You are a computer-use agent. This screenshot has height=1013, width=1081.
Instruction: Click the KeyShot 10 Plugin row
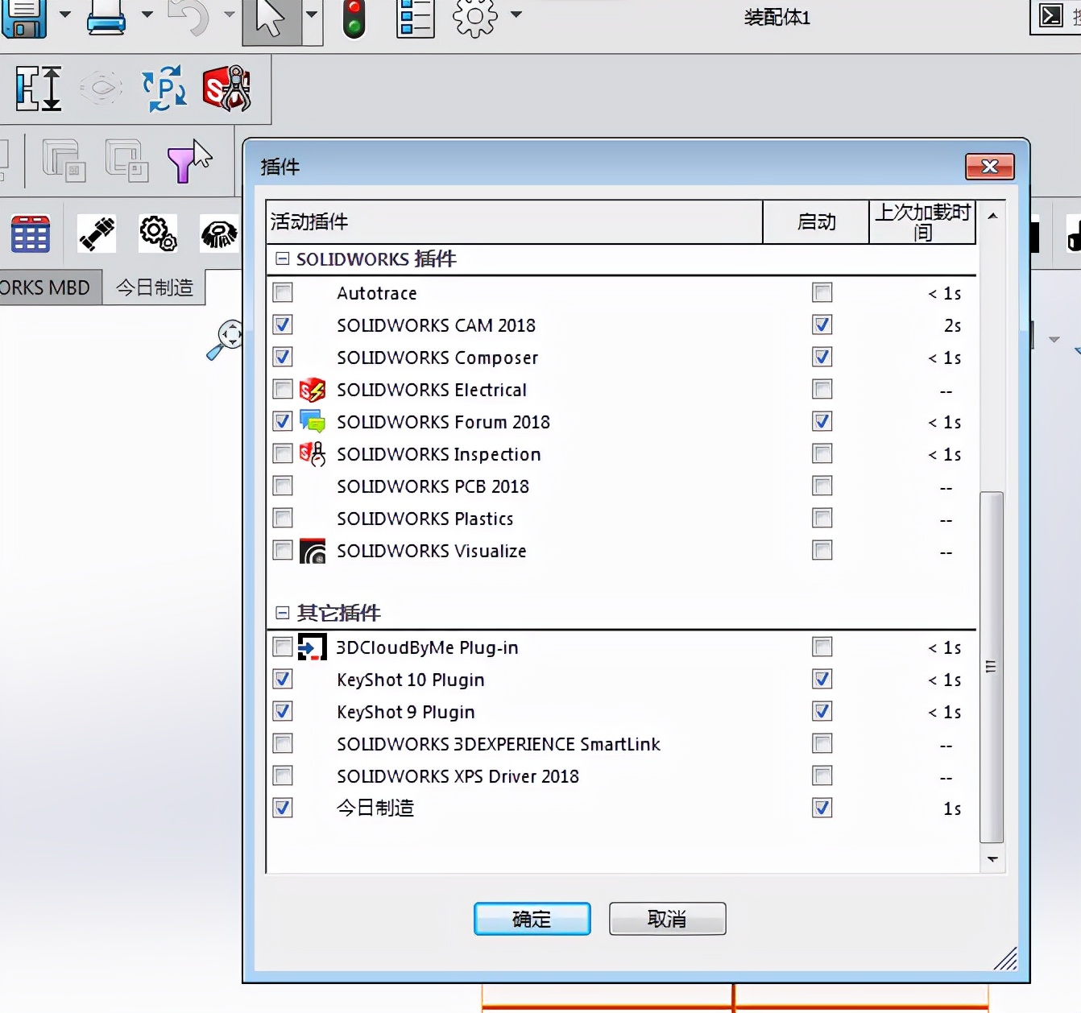tap(411, 680)
